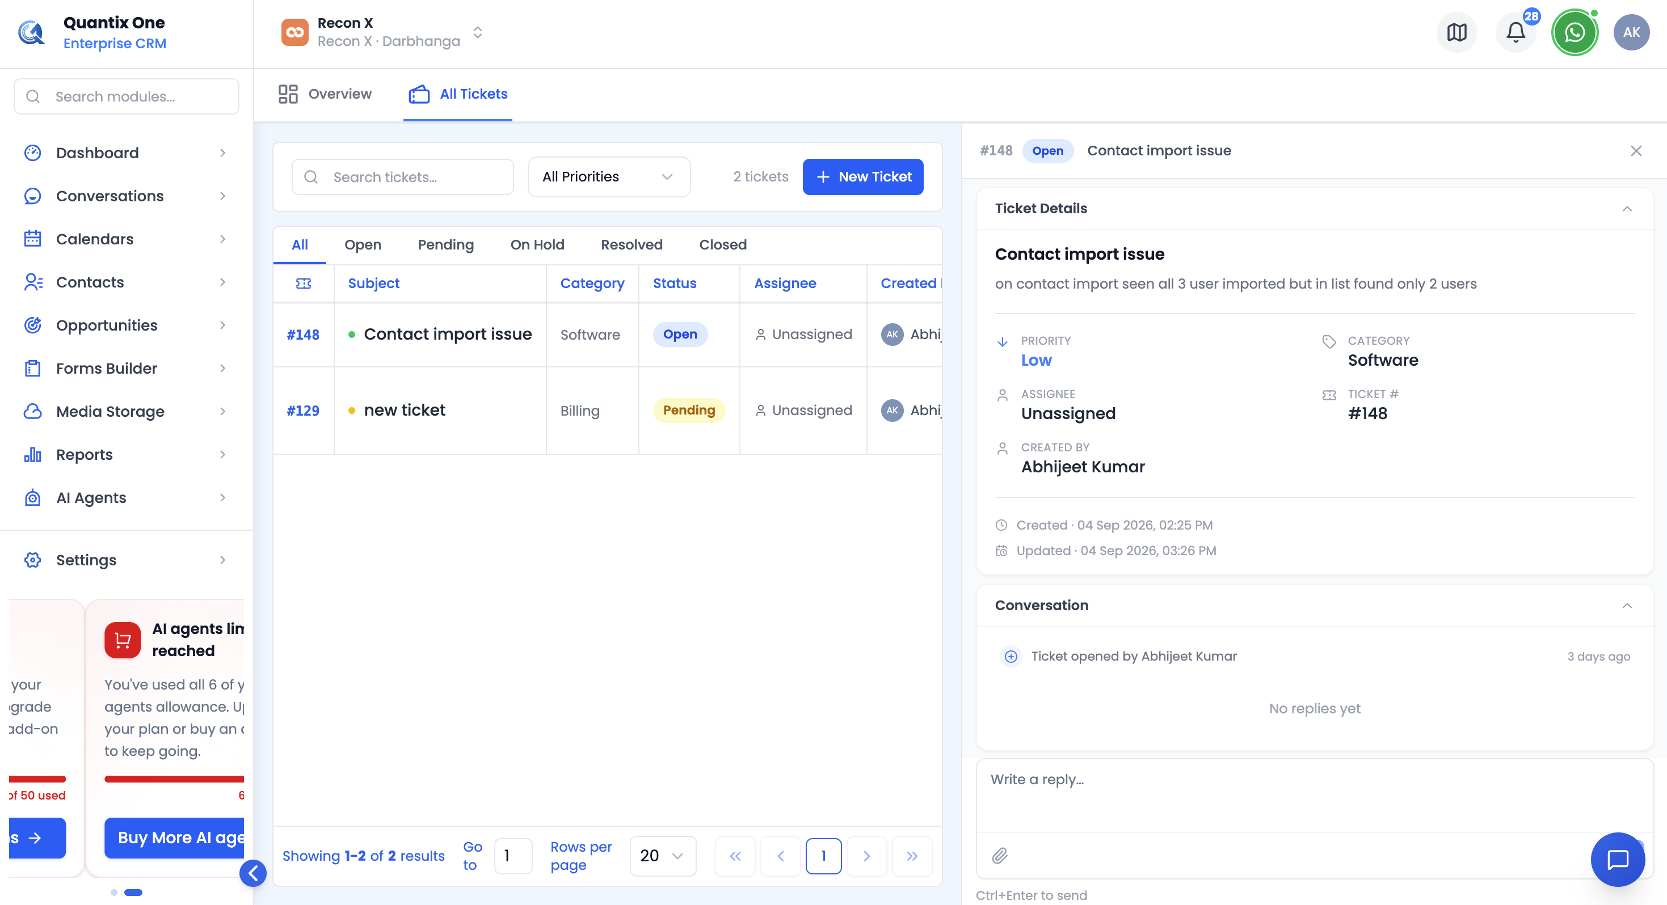1667x905 pixels.
Task: Filter tickets by Pending tab
Action: coord(446,244)
